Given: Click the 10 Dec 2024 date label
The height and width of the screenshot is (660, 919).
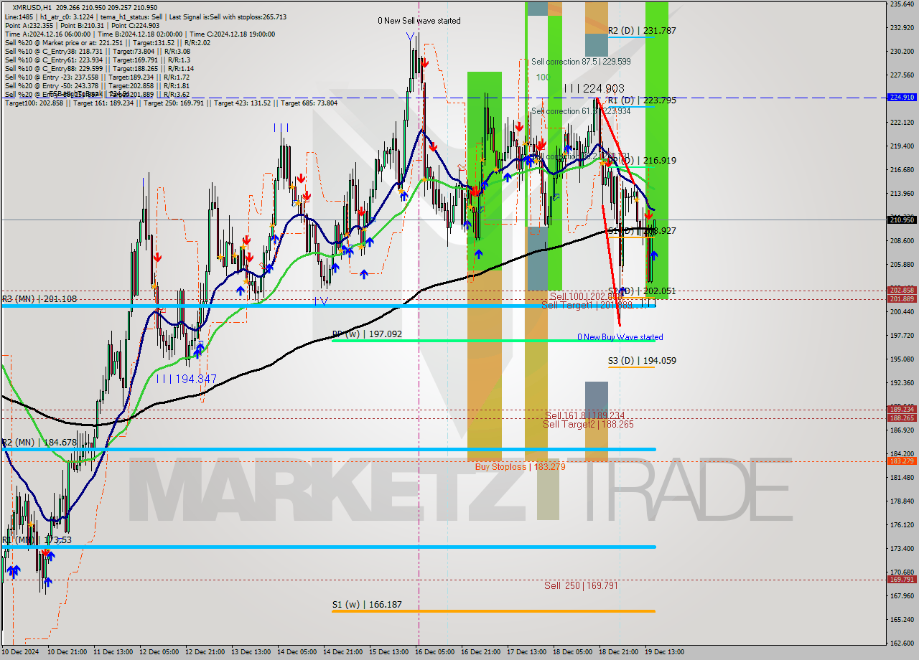Looking at the screenshot, I should pyautogui.click(x=19, y=652).
